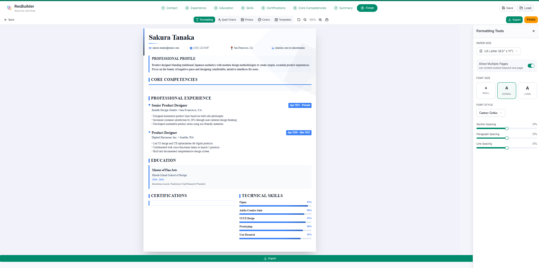Image resolution: width=539 pixels, height=268 pixels.
Task: Open the Paper Size dropdown
Action: coord(498,51)
